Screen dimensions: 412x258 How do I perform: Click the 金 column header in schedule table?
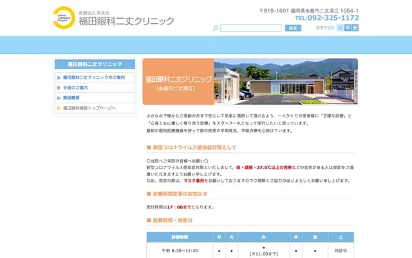315,237
